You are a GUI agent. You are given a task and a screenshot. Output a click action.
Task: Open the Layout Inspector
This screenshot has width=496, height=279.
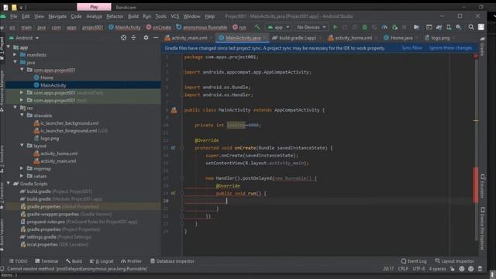click(455, 261)
